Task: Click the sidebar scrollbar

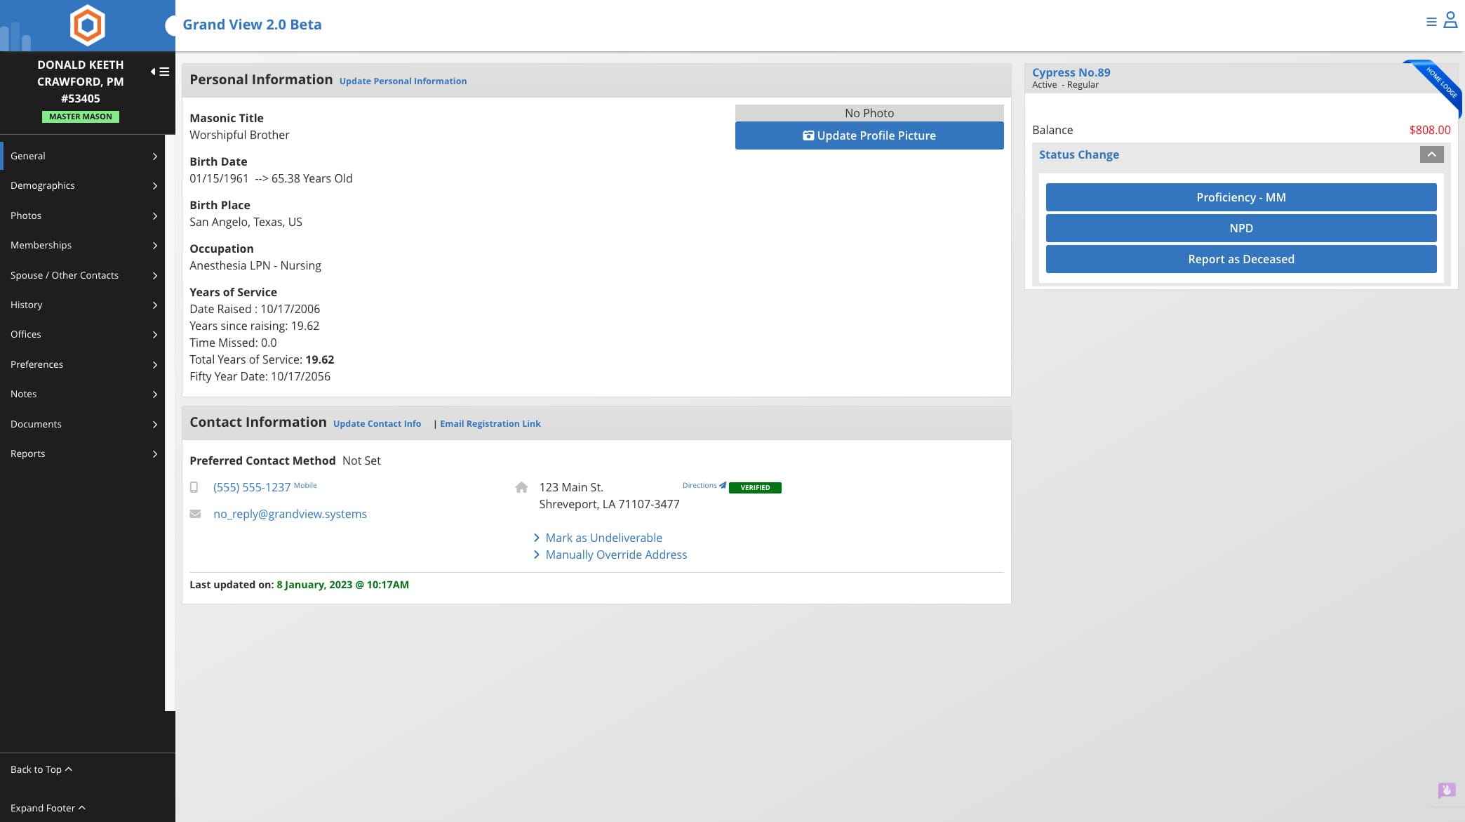Action: click(x=170, y=423)
